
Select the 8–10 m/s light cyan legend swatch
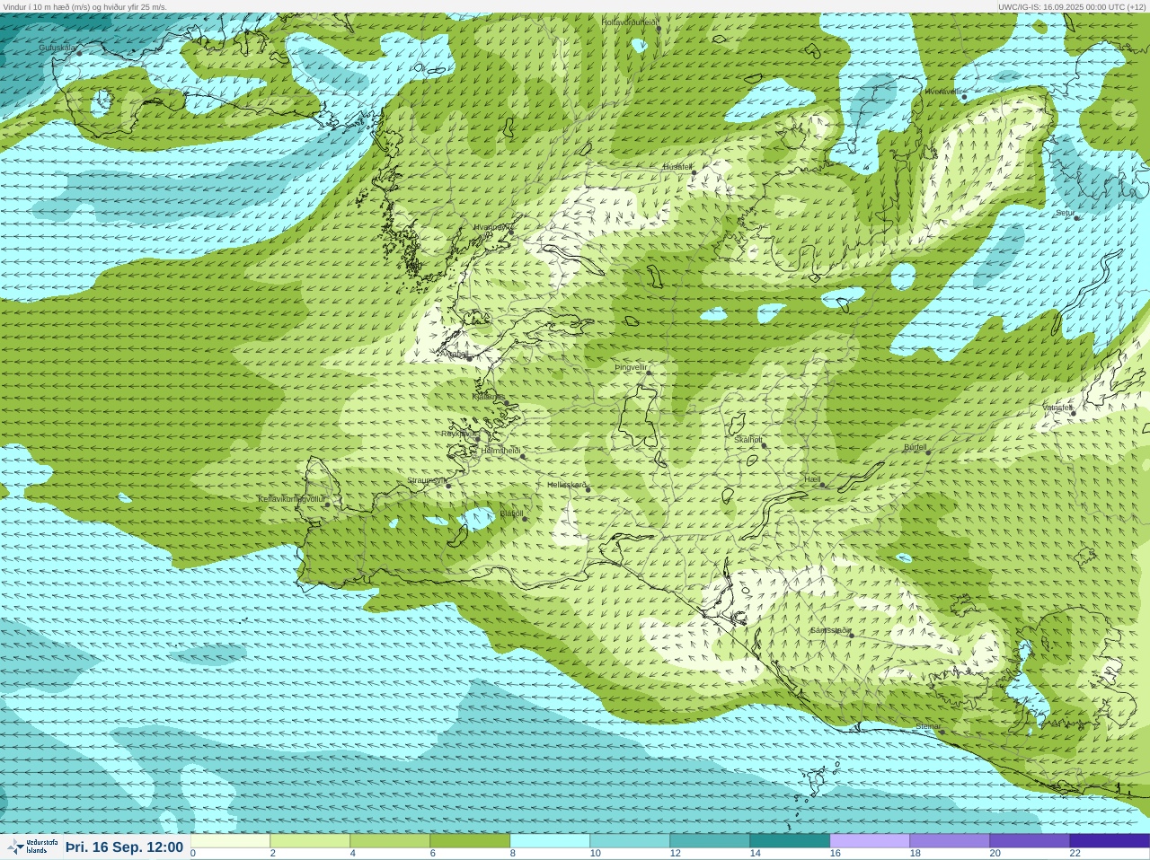coord(550,841)
